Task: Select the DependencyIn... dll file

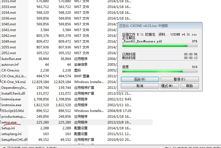Action: click(x=14, y=88)
